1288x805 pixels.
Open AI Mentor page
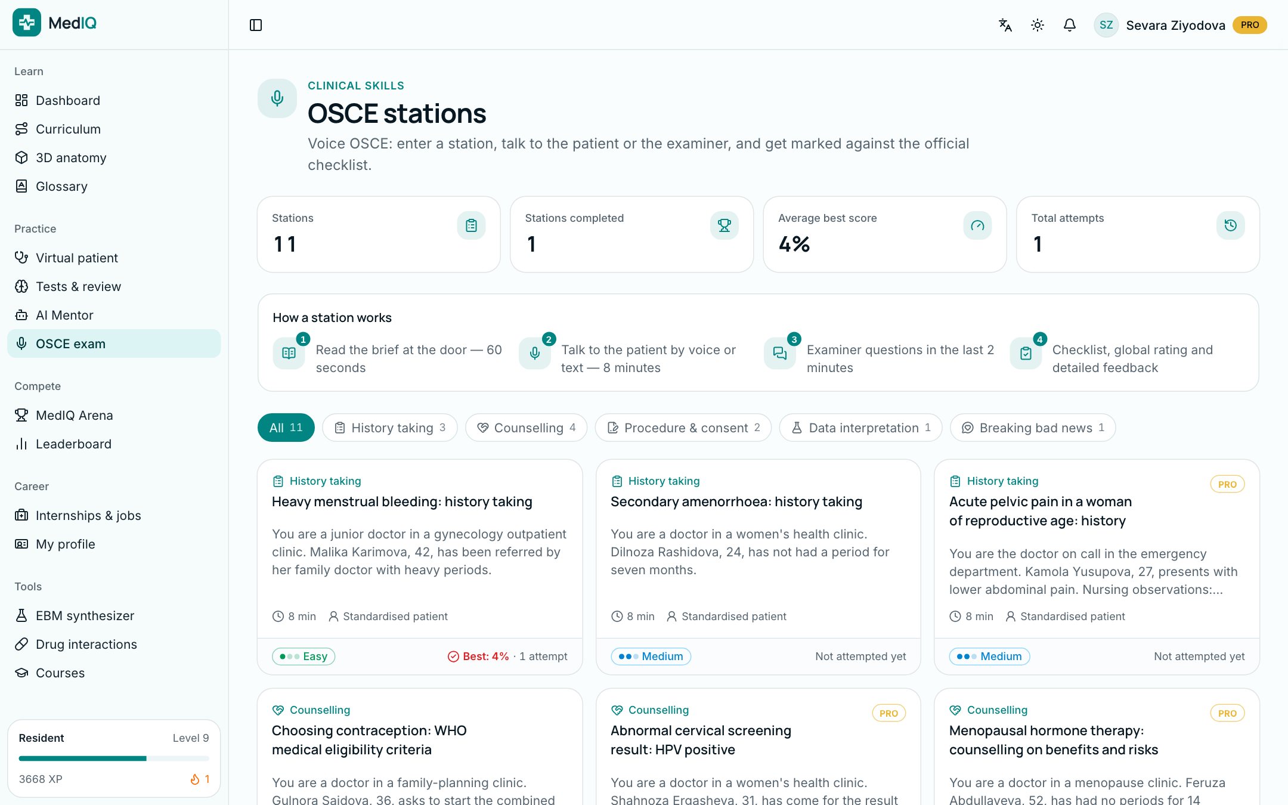coord(114,315)
